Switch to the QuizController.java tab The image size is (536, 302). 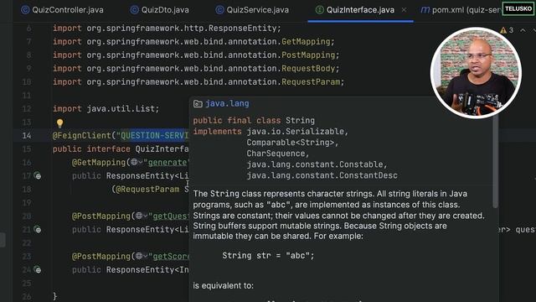[62, 10]
